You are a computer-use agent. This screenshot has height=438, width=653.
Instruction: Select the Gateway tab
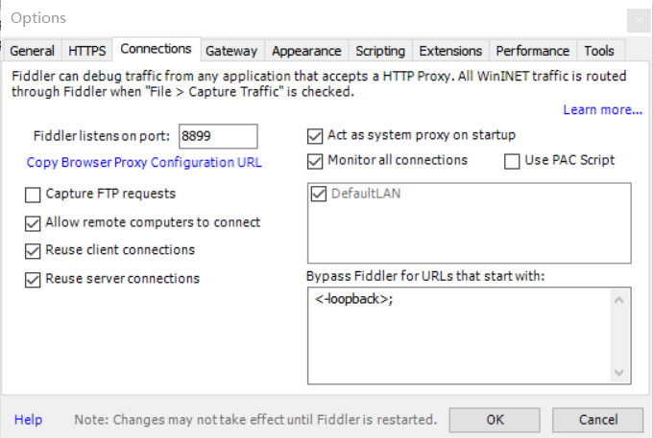(x=231, y=51)
